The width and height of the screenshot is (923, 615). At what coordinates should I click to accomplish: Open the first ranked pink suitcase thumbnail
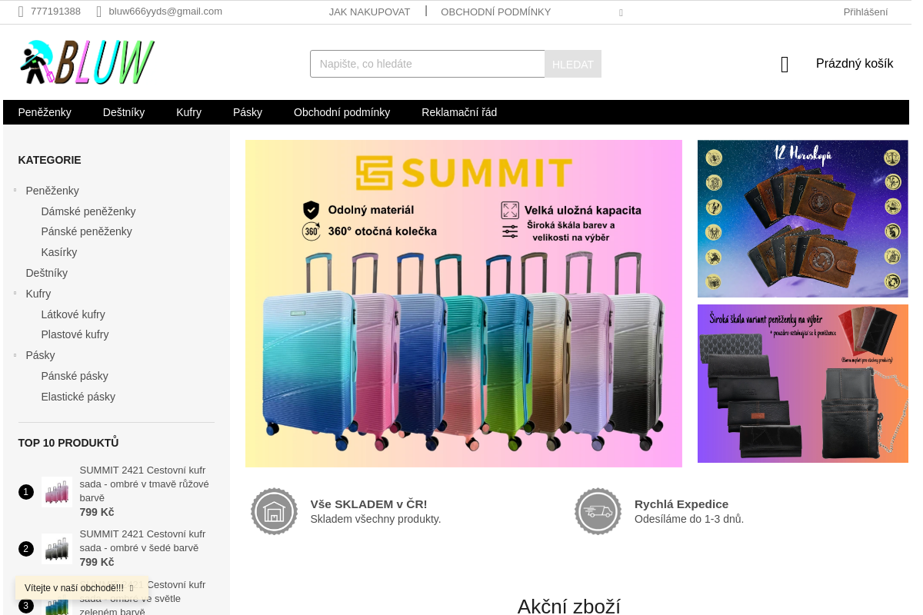click(56, 492)
